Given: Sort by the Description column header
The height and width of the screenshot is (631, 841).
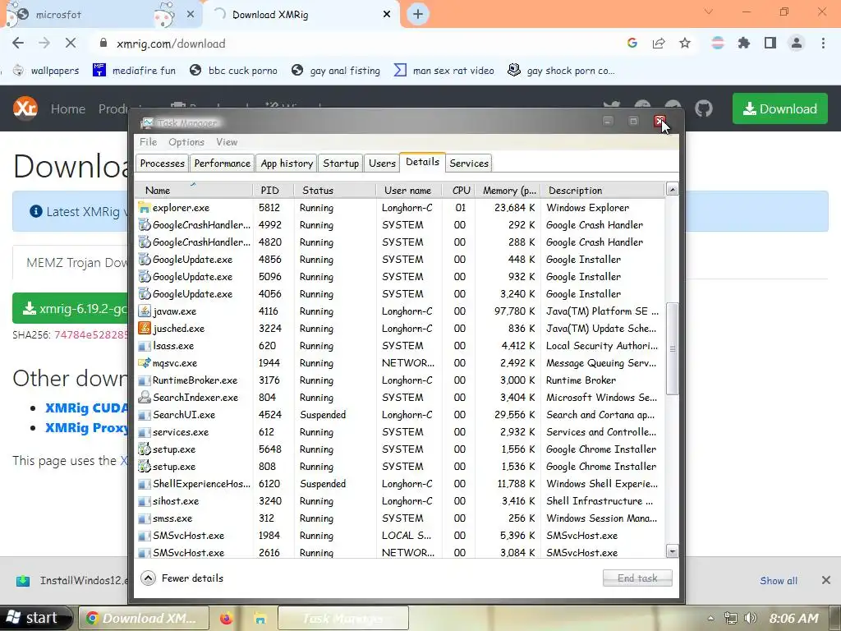Looking at the screenshot, I should tap(602, 191).
